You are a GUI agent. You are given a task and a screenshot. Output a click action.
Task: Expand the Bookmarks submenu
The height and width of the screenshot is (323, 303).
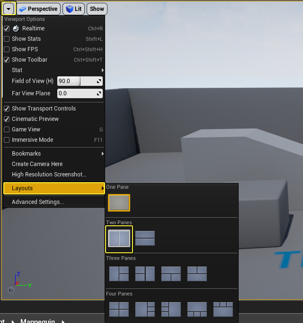click(x=54, y=154)
